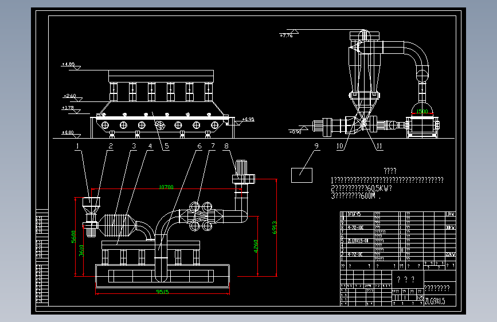Screen dimensions: 497x322
Task: Click part callout number 6
Action: pyautogui.click(x=199, y=146)
